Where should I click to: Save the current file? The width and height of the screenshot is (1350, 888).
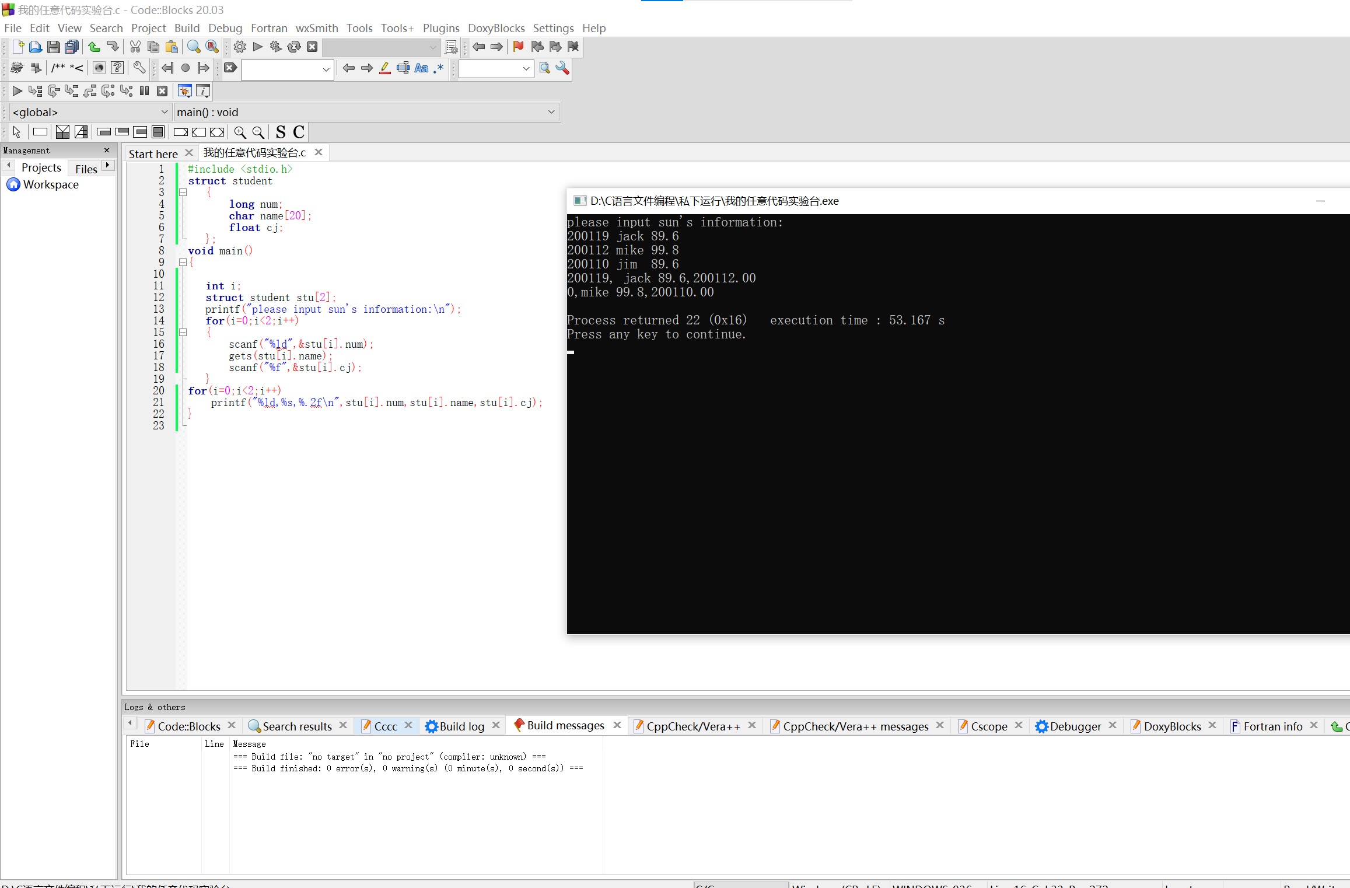(53, 47)
